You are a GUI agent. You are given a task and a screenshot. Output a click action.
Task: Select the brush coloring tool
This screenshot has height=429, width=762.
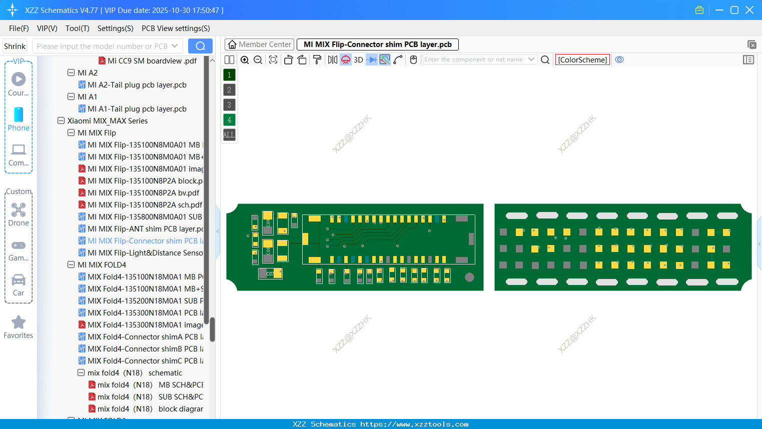click(317, 59)
